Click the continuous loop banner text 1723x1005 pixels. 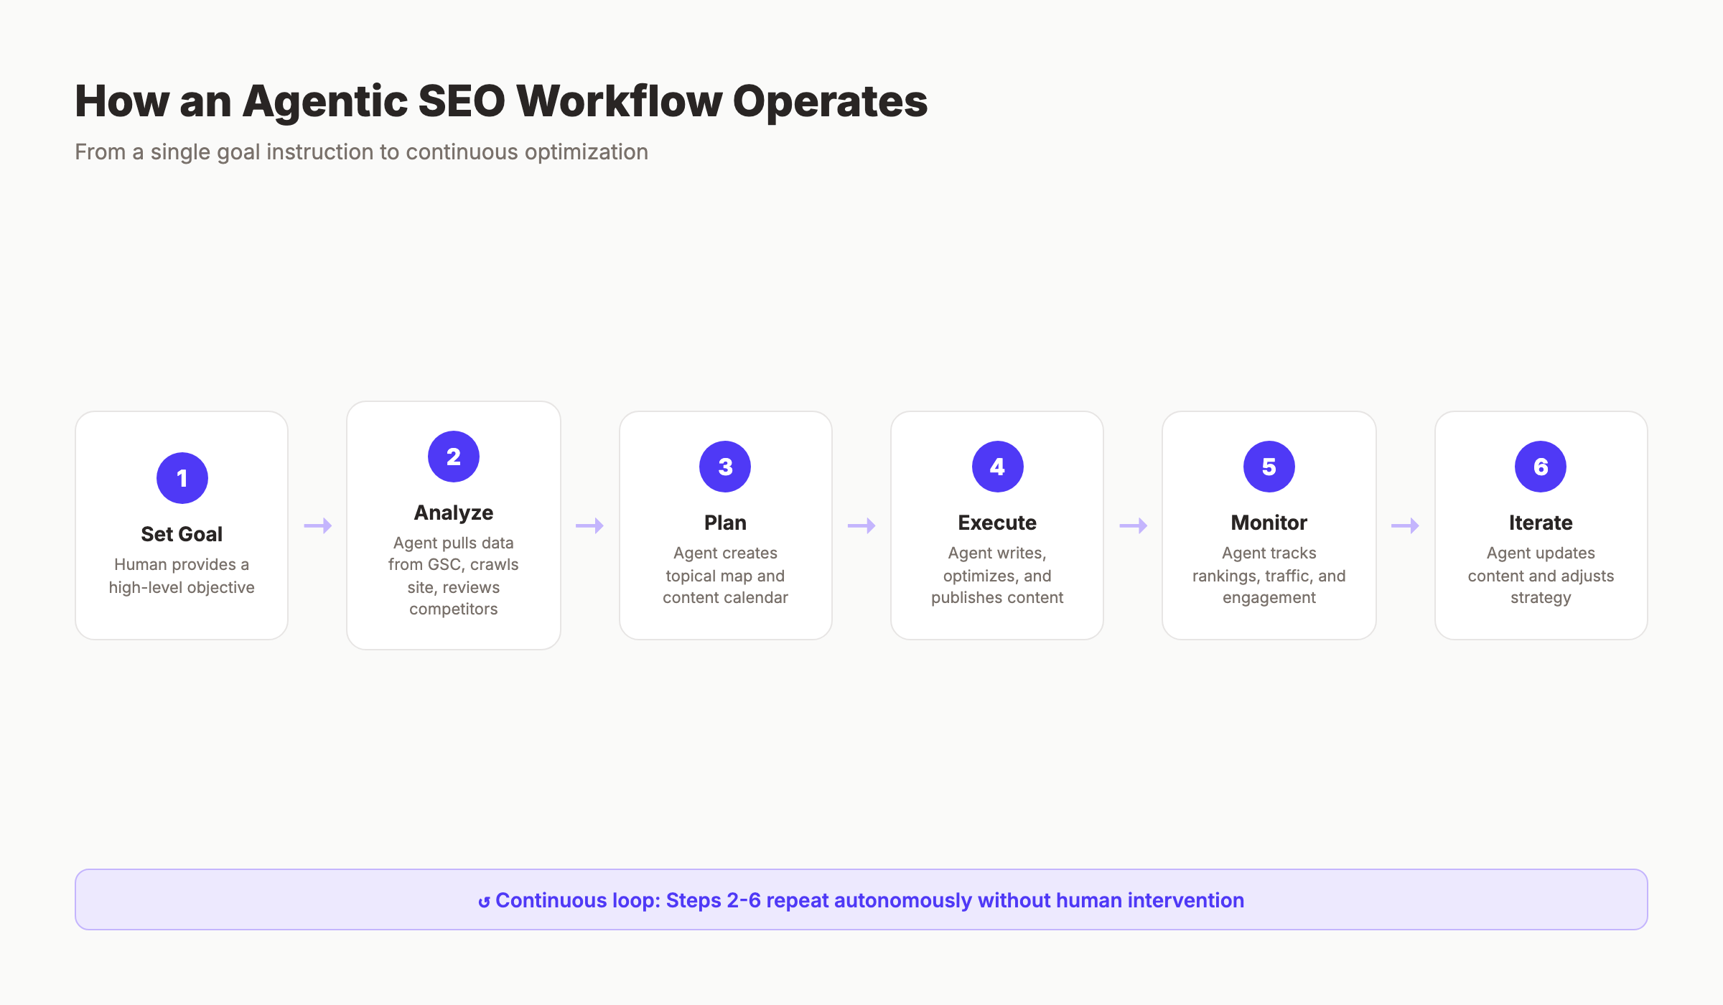click(861, 899)
